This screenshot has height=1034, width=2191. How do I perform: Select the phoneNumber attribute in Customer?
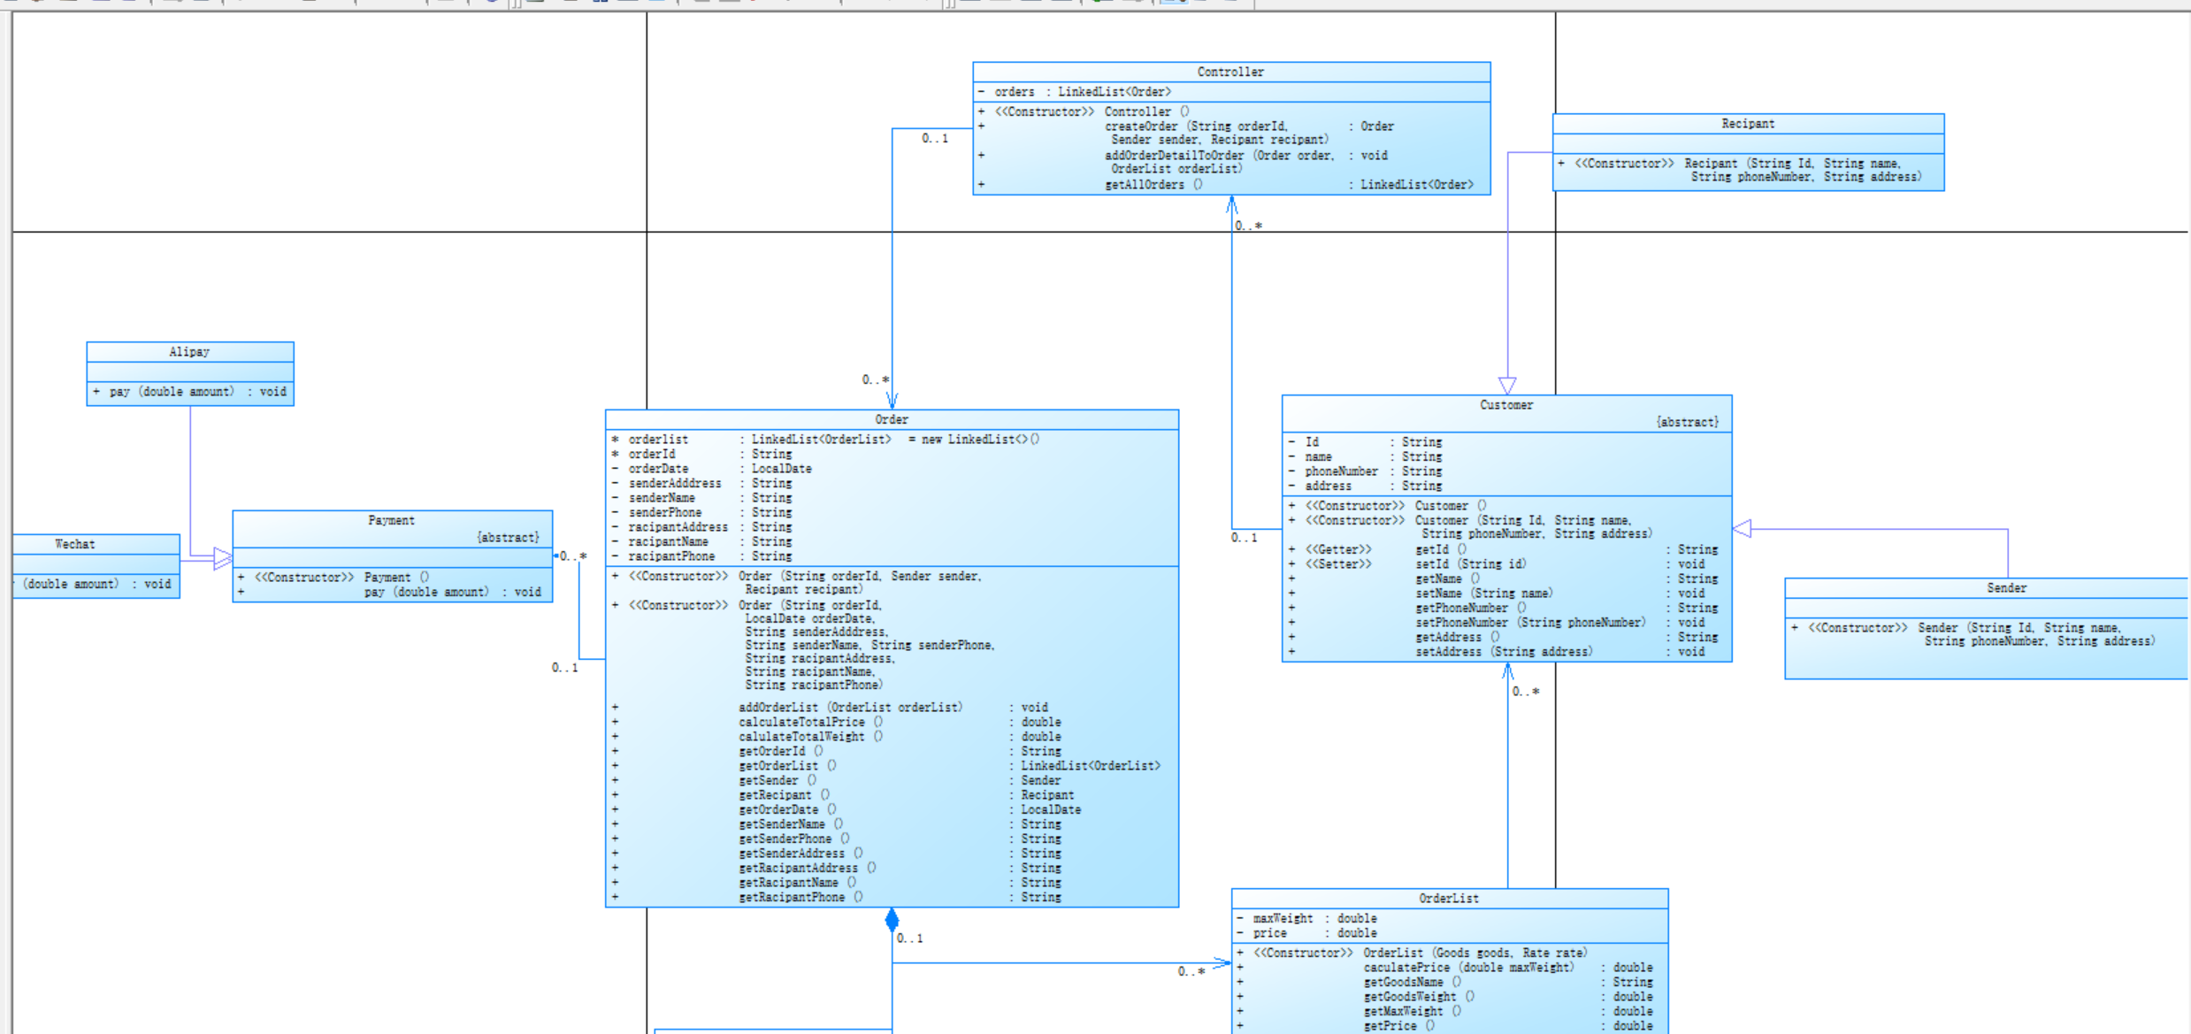[x=1341, y=471]
